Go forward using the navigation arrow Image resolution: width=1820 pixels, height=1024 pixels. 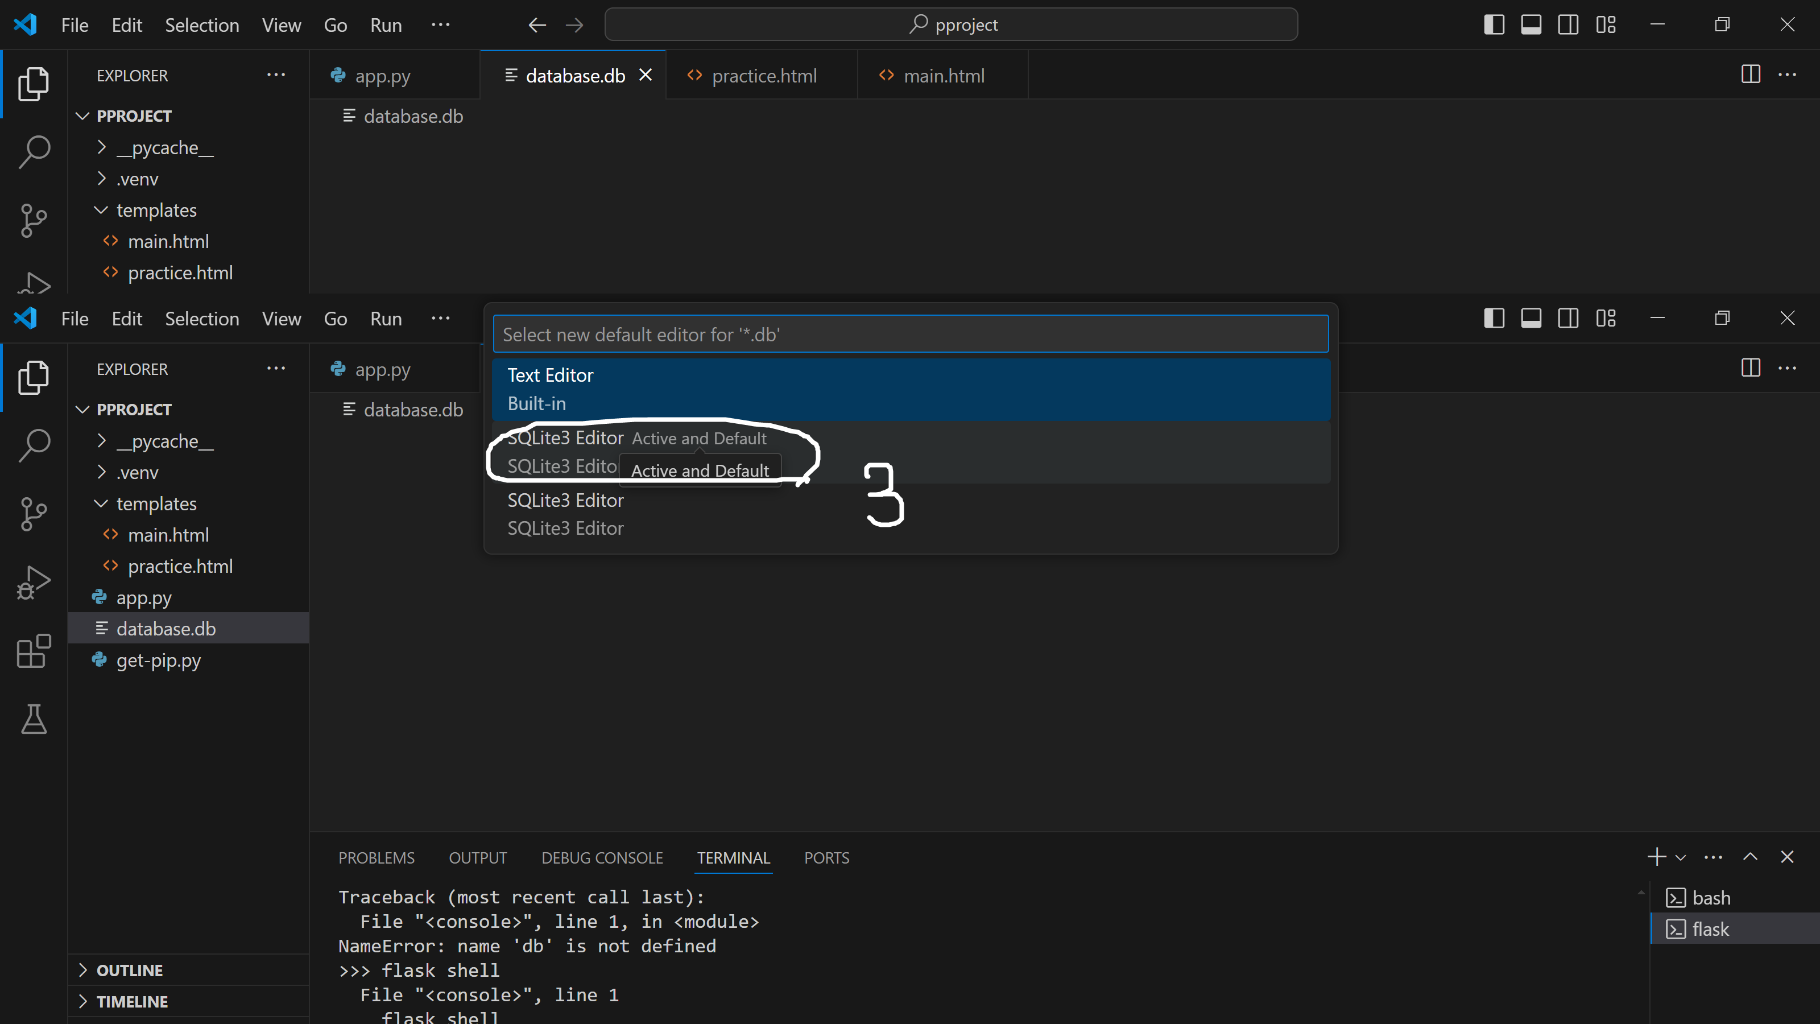tap(574, 26)
